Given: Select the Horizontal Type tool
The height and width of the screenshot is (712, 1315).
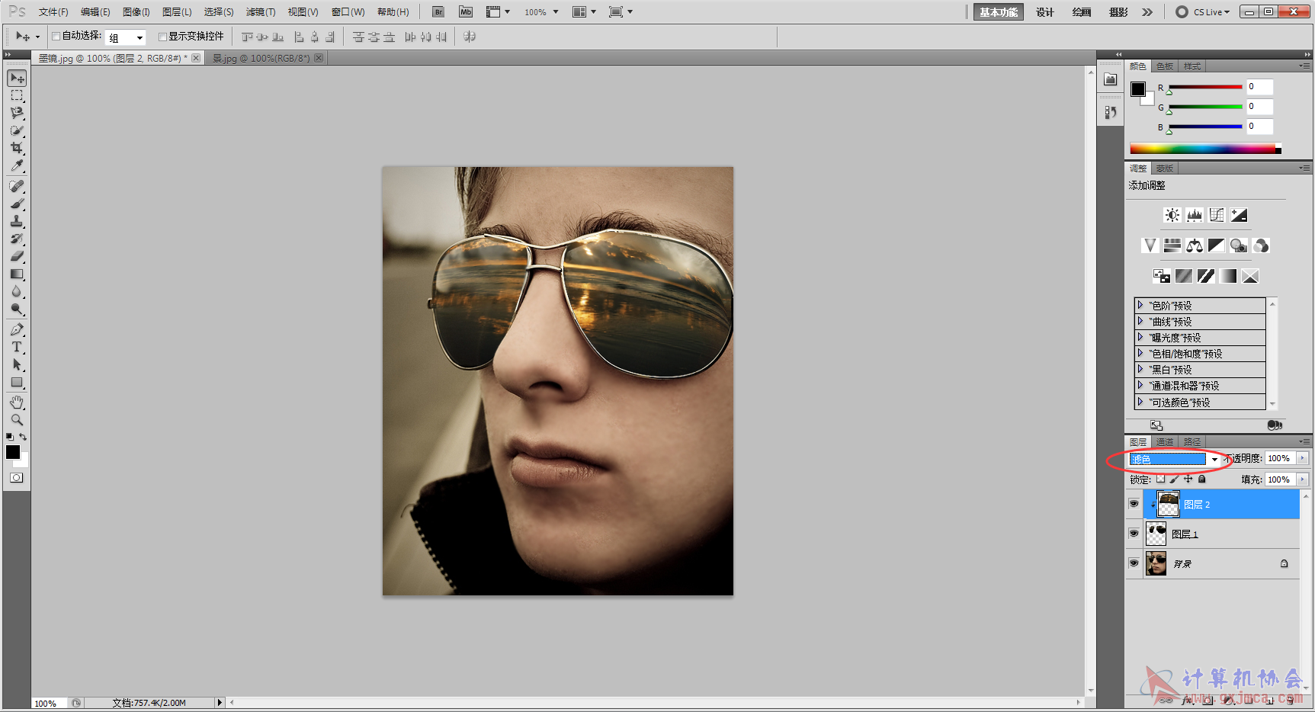Looking at the screenshot, I should (17, 347).
